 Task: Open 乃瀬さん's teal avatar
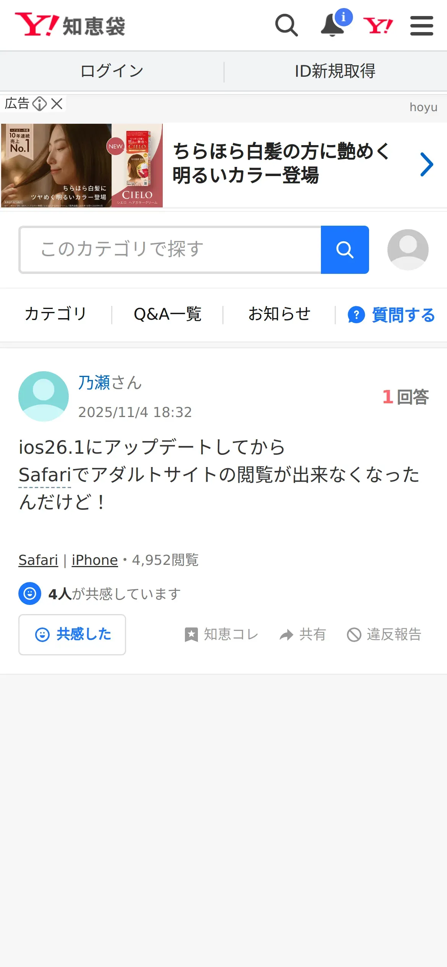click(x=44, y=396)
